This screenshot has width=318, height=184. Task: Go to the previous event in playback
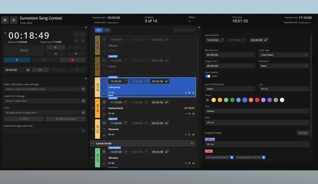point(56,54)
